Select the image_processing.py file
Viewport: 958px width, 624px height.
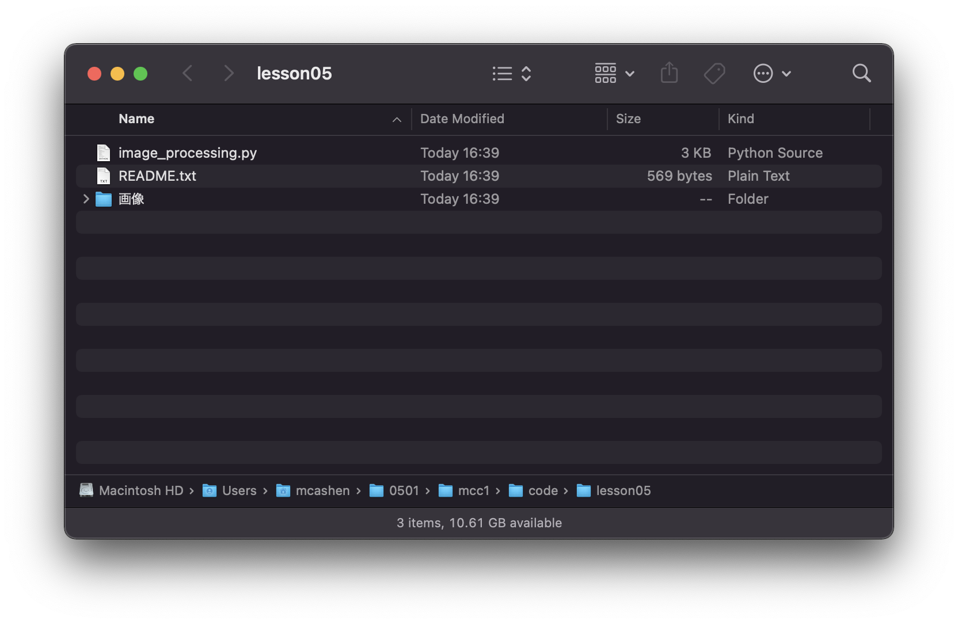coord(187,153)
